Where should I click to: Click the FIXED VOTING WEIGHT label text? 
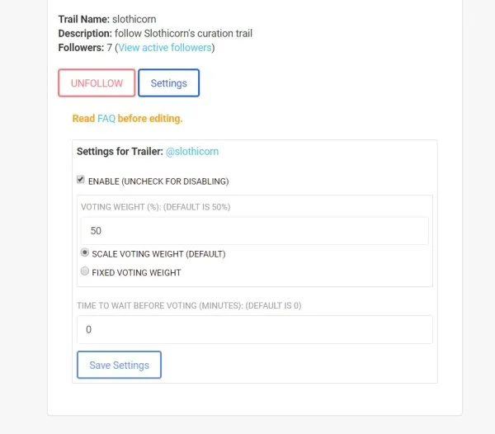[136, 272]
